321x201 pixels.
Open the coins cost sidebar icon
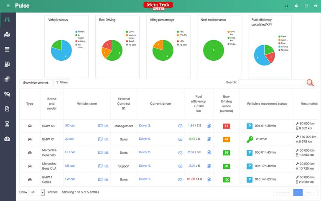[x=7, y=79]
